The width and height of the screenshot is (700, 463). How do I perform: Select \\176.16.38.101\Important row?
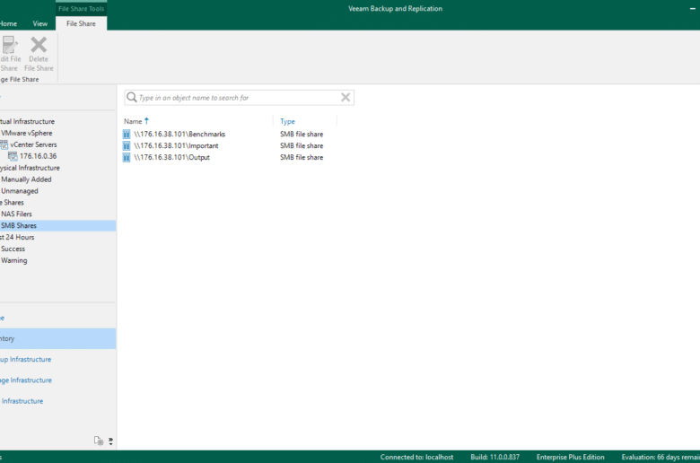176,145
